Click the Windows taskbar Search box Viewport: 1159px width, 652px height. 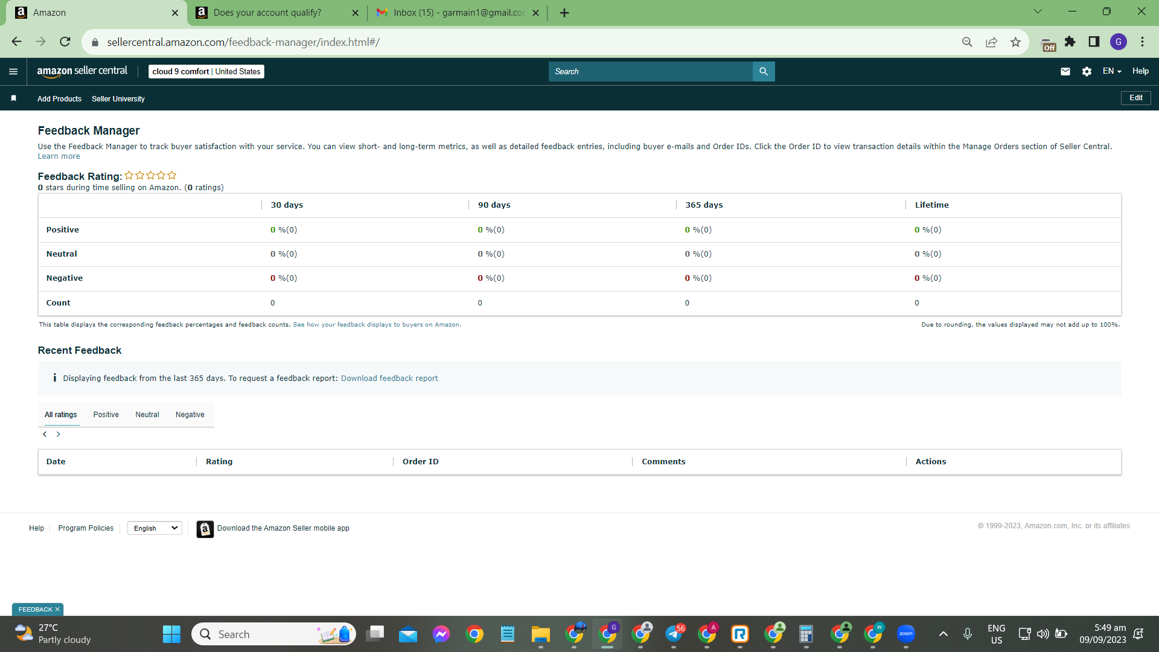(273, 634)
